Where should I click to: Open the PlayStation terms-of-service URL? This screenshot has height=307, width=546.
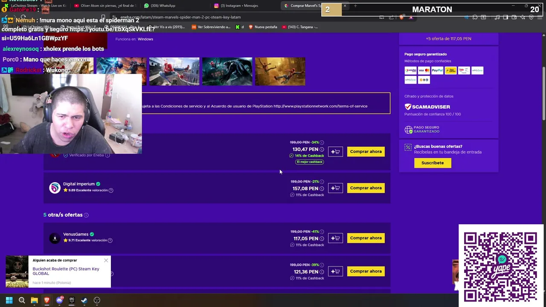320,106
